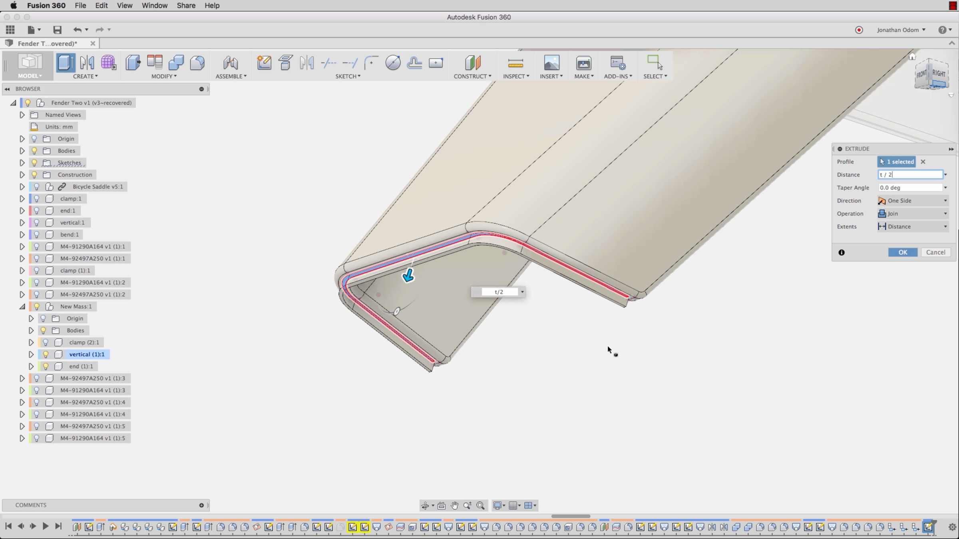
Task: Click the Zoom window magnifier icon
Action: pos(480,505)
